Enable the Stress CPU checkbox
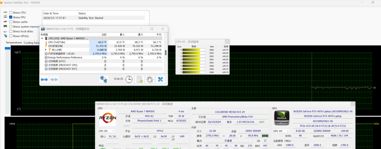The height and width of the screenshot is (149, 381). 11,12
